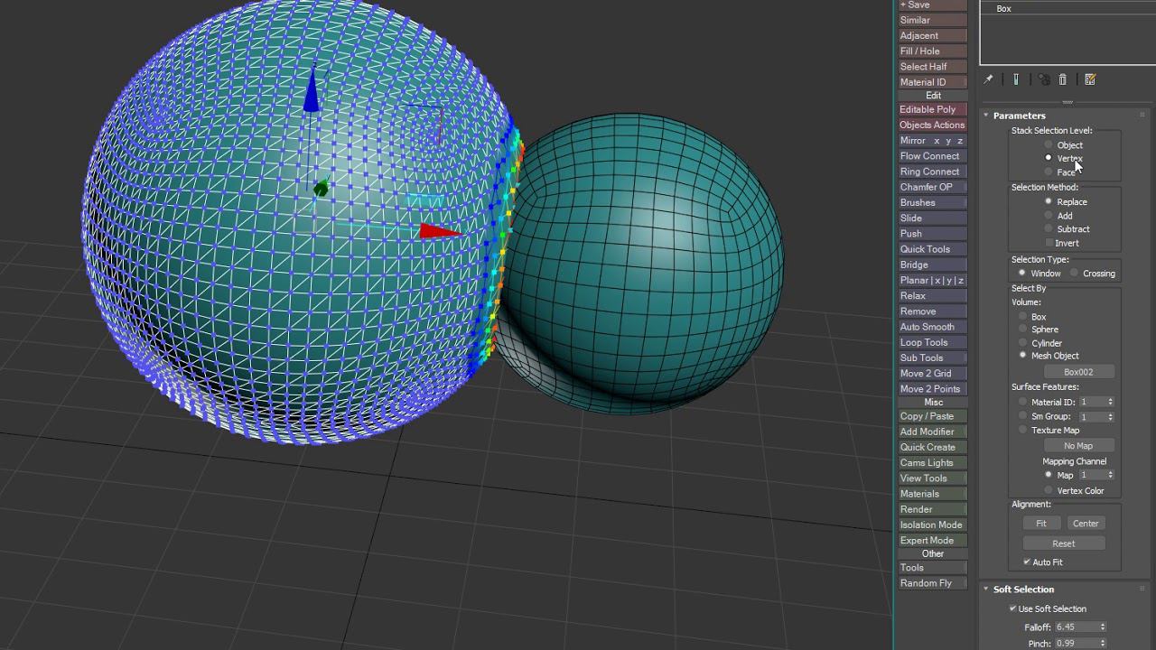Click the Box002 mesh object button

coord(1078,372)
